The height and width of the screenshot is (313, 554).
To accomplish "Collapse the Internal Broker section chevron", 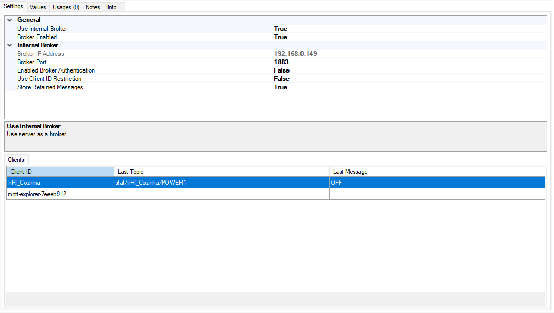I will coord(9,45).
